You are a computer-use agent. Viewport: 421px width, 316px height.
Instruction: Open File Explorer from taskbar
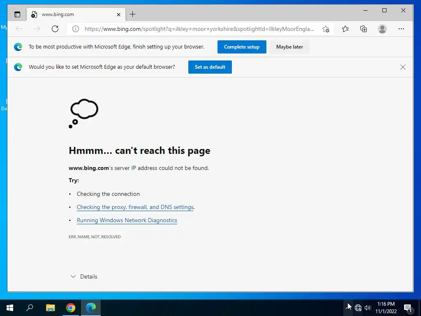(50, 308)
